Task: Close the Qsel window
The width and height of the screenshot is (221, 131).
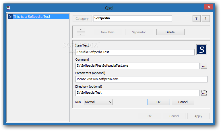Action: tap(209, 7)
